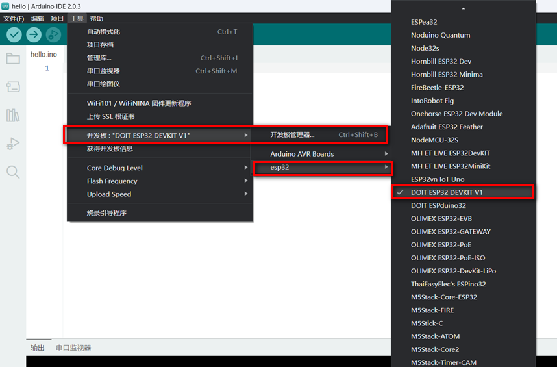Select the IntoRobot Fig board
This screenshot has width=557, height=367.
tap(464, 101)
